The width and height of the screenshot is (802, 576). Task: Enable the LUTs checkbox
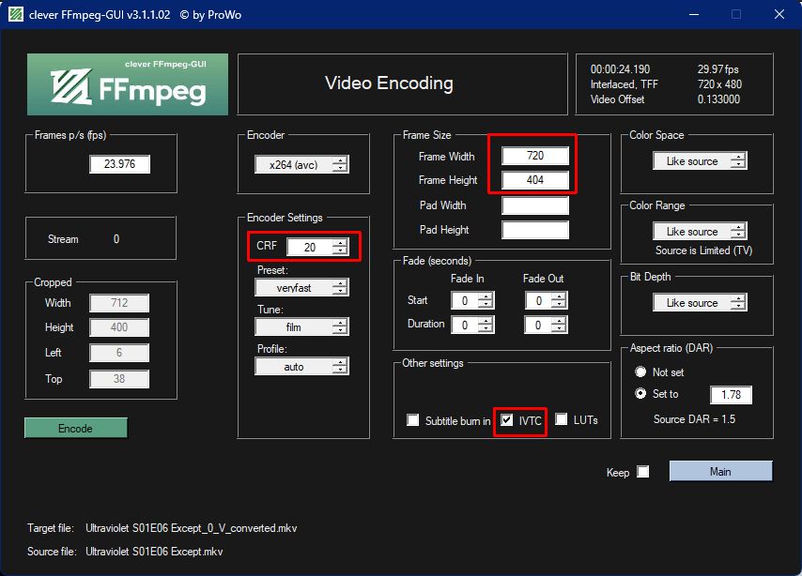click(x=561, y=419)
